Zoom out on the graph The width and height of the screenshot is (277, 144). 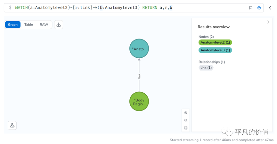point(186,120)
